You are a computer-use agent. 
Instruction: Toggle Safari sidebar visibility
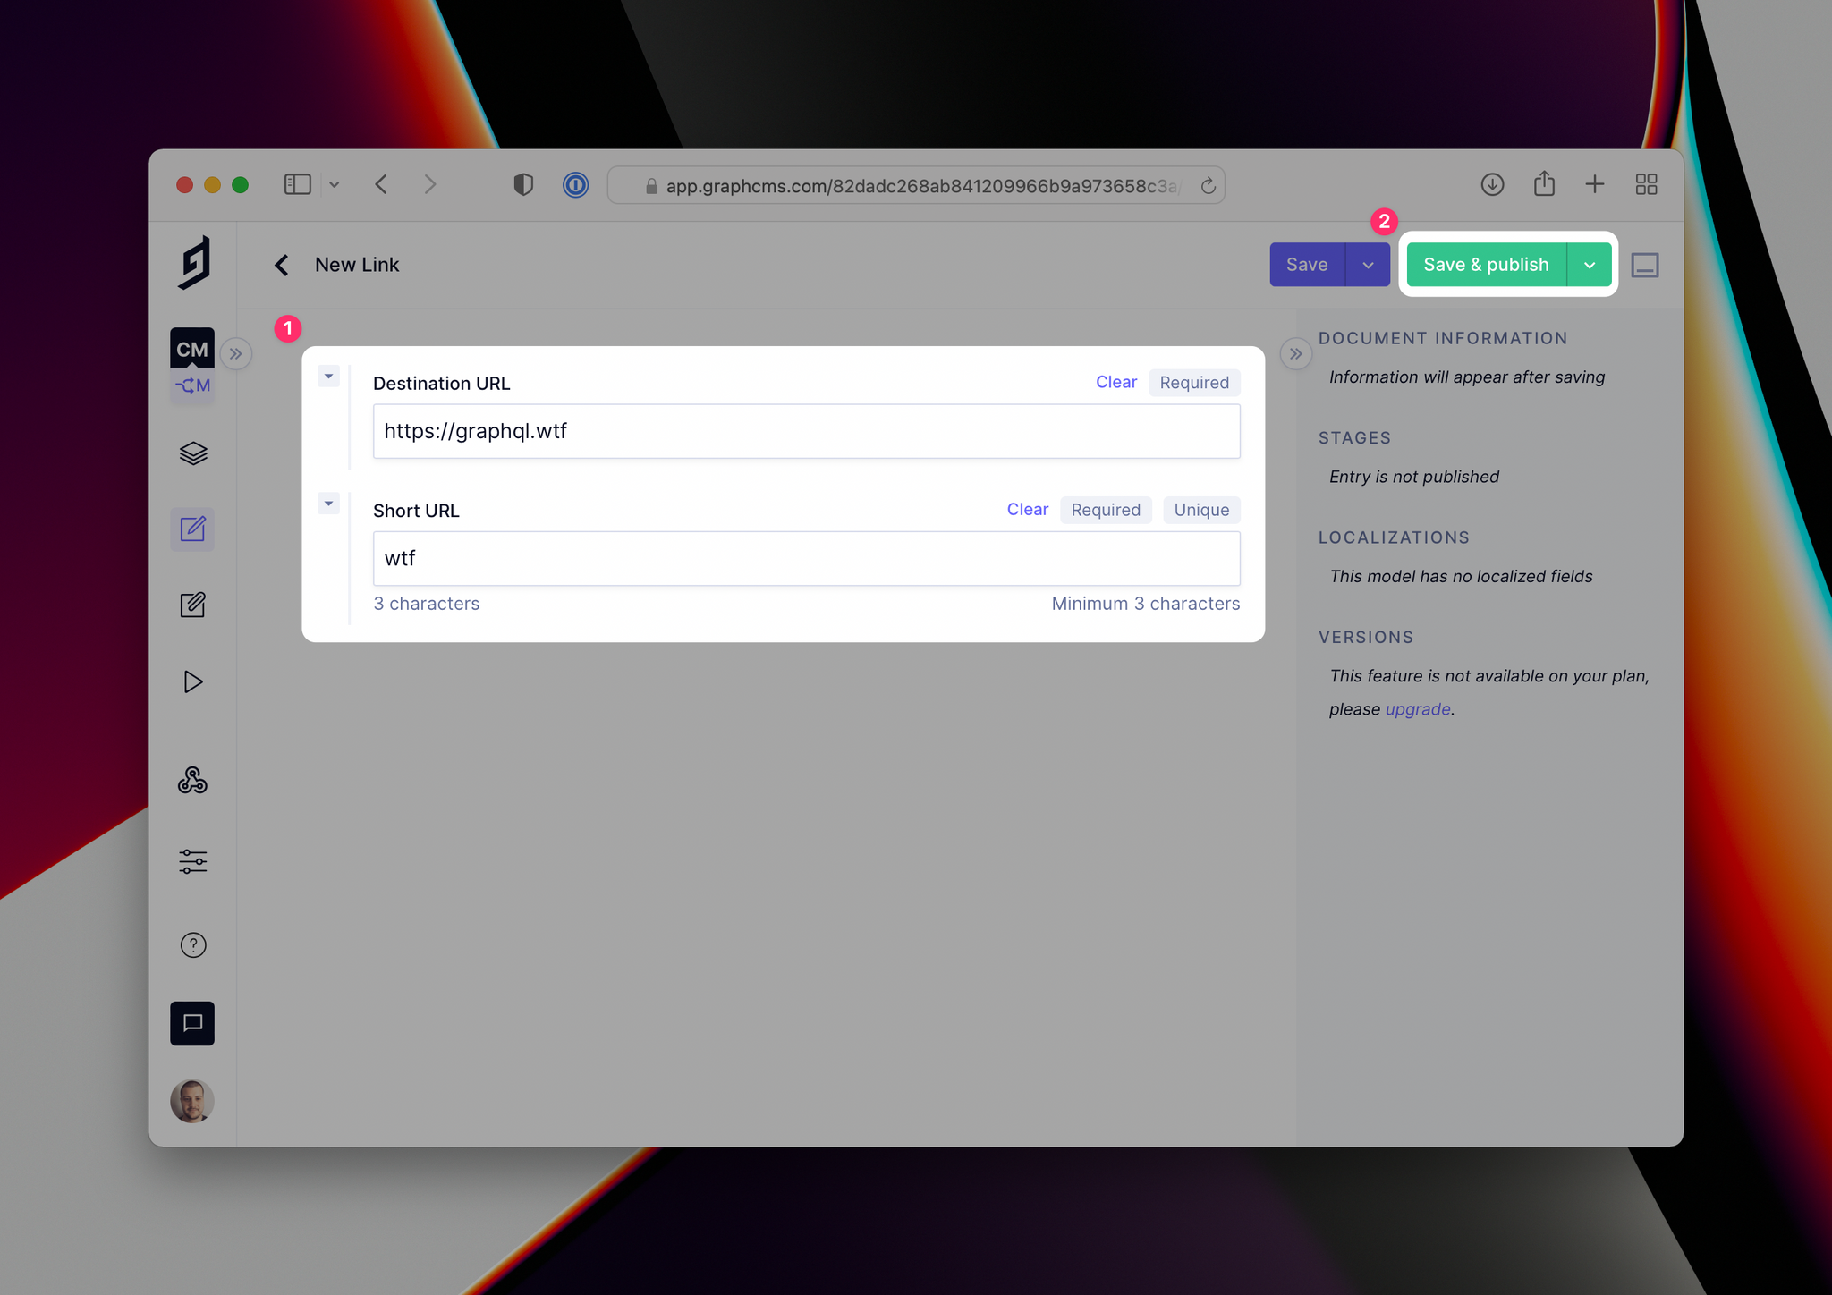(x=297, y=184)
